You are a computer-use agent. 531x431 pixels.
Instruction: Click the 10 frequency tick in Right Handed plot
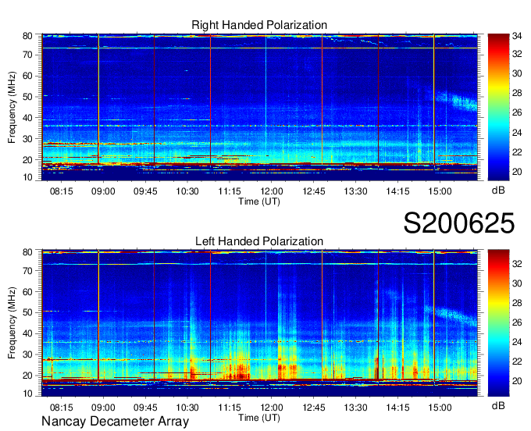28,177
